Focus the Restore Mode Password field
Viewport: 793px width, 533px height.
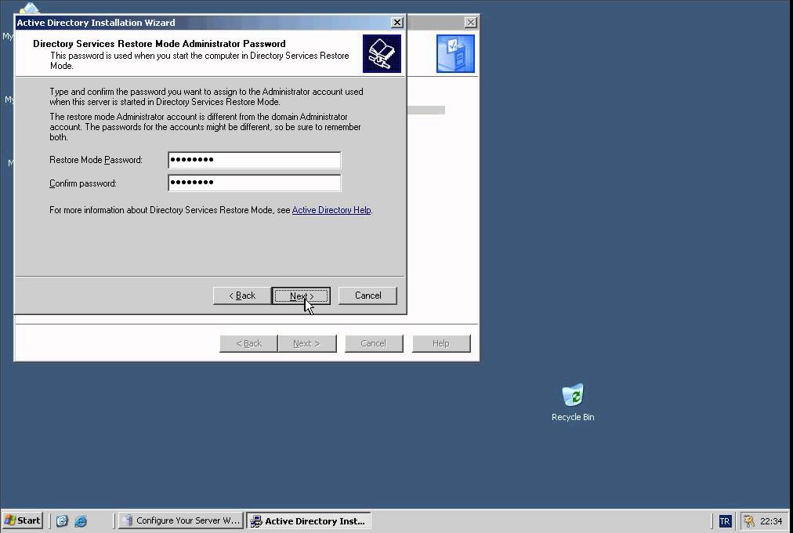255,160
